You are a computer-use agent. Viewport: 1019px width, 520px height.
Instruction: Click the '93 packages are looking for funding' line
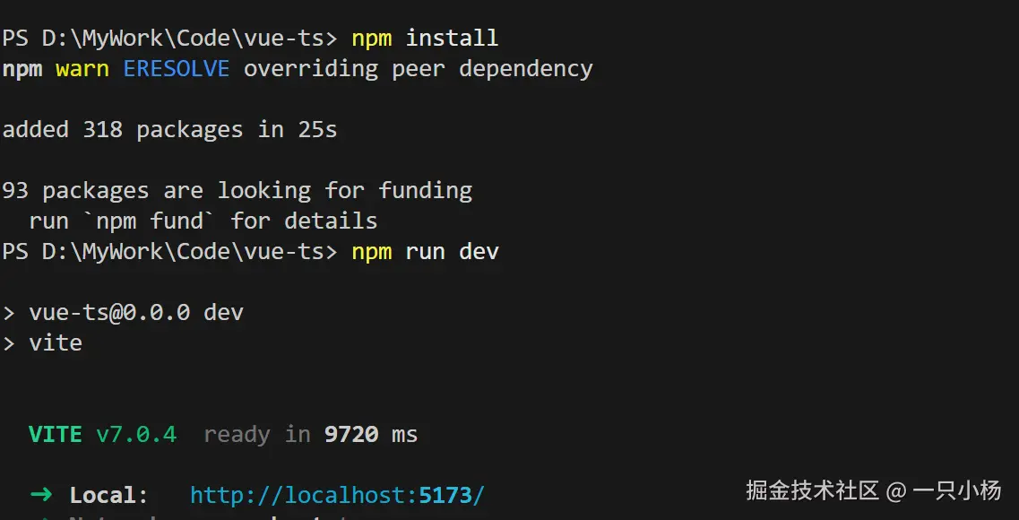pos(237,190)
